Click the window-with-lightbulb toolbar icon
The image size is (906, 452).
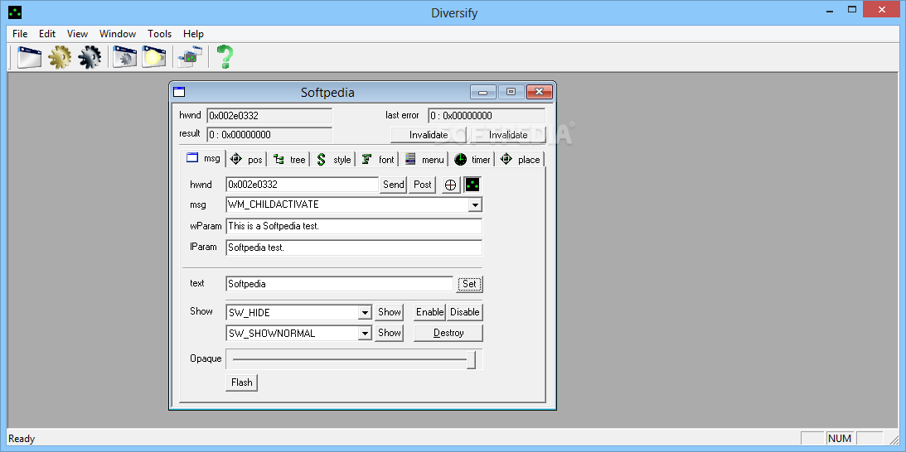pyautogui.click(x=154, y=57)
